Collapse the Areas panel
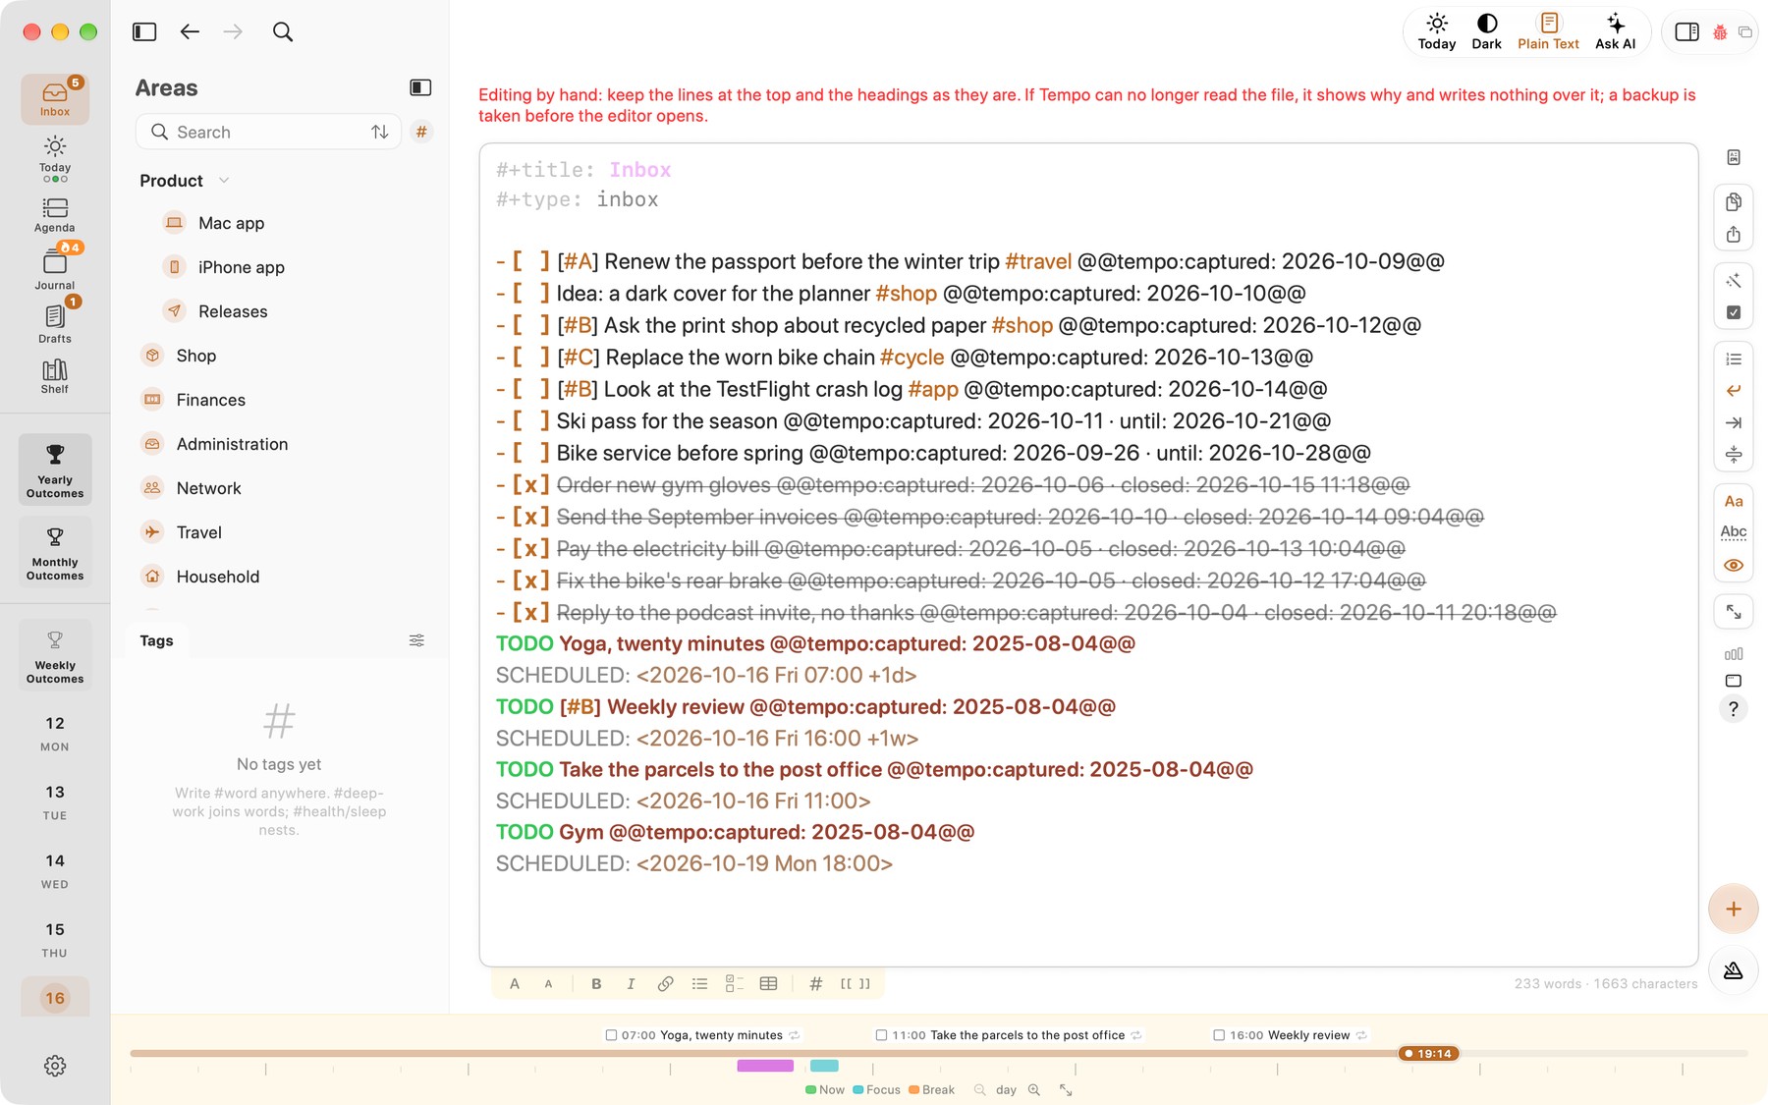 [420, 87]
